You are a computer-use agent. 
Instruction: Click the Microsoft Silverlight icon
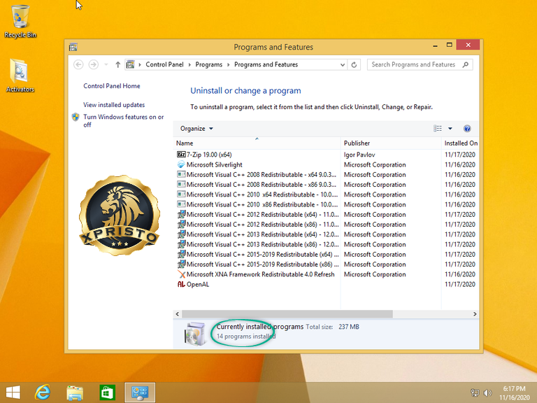(181, 164)
